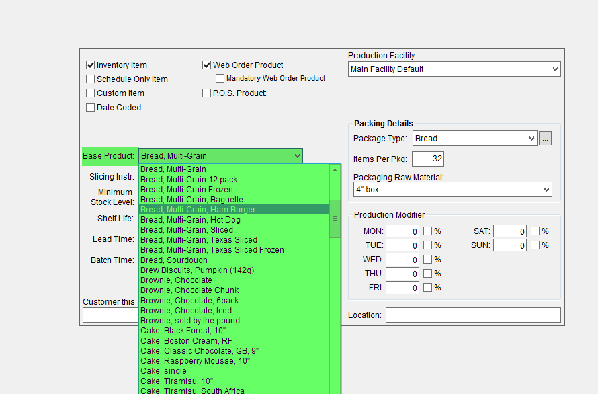Click the TUE production modifier field
The width and height of the screenshot is (598, 394).
coord(402,245)
